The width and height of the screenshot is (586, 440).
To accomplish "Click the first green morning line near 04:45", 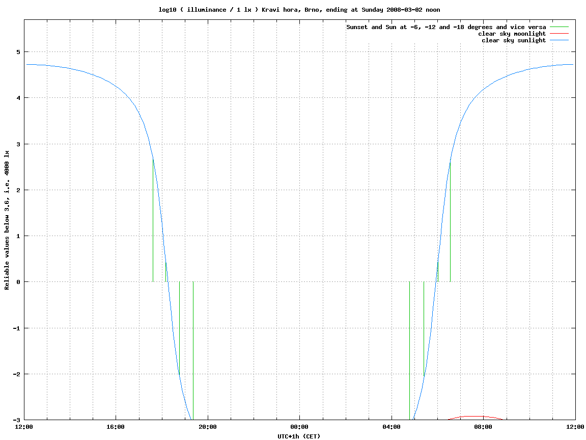I will [x=410, y=351].
